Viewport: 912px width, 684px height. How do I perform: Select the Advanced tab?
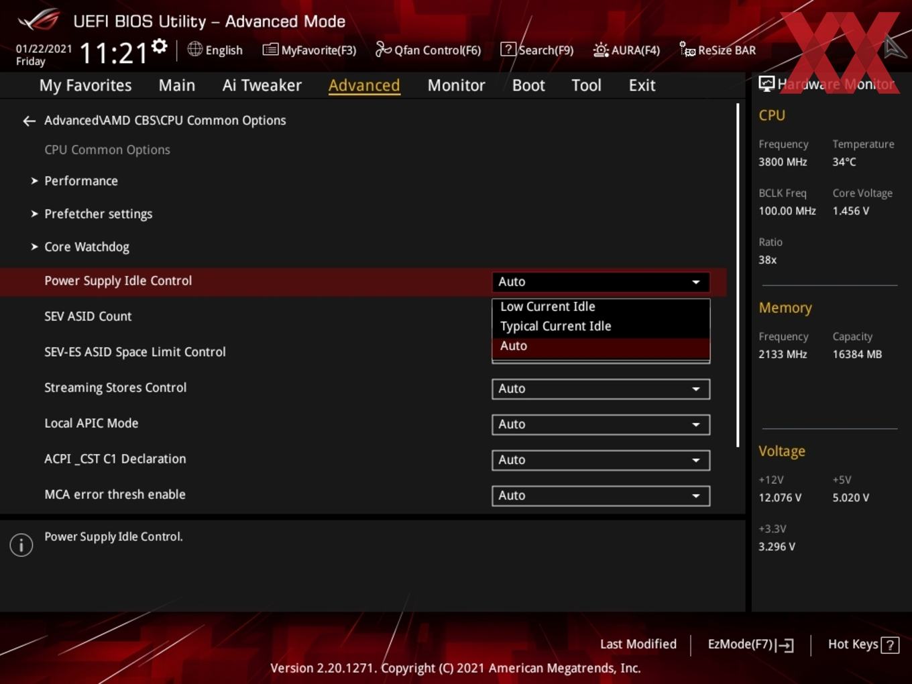(x=364, y=85)
